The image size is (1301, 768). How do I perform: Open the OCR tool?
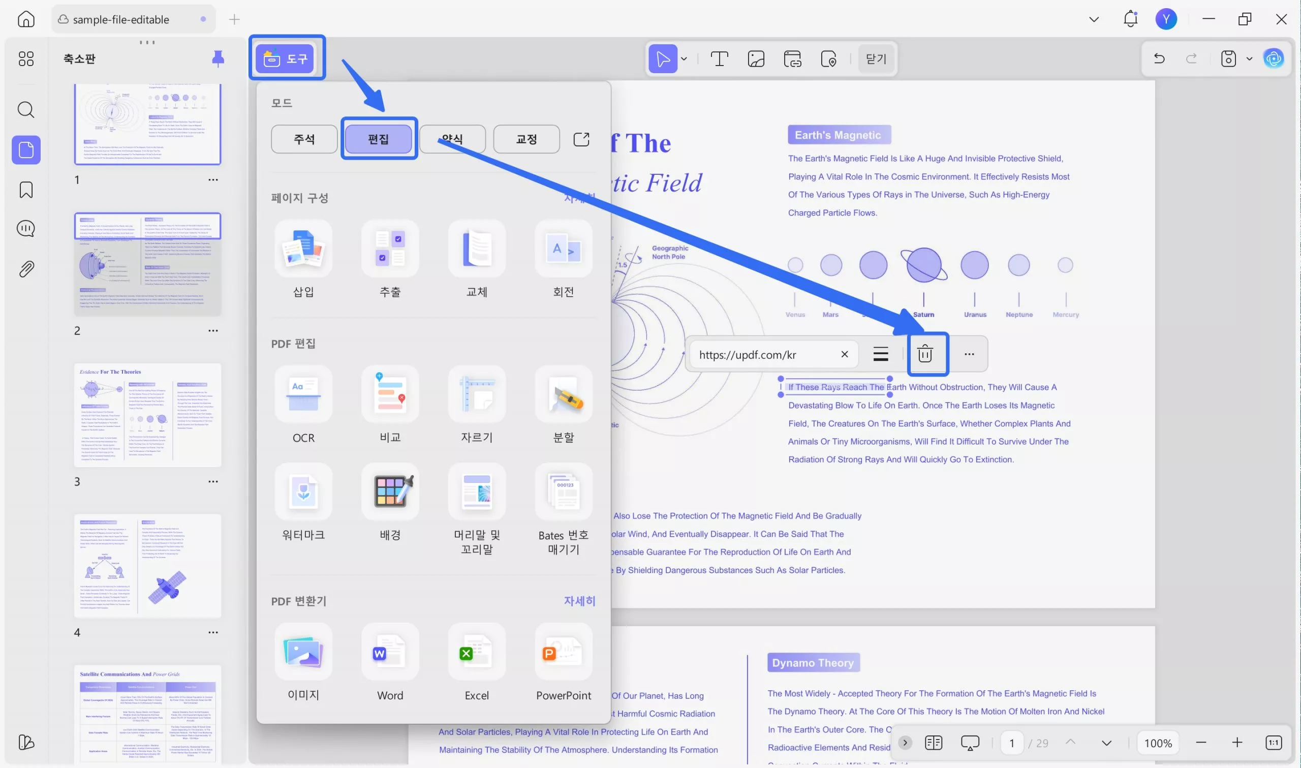pyautogui.click(x=303, y=394)
